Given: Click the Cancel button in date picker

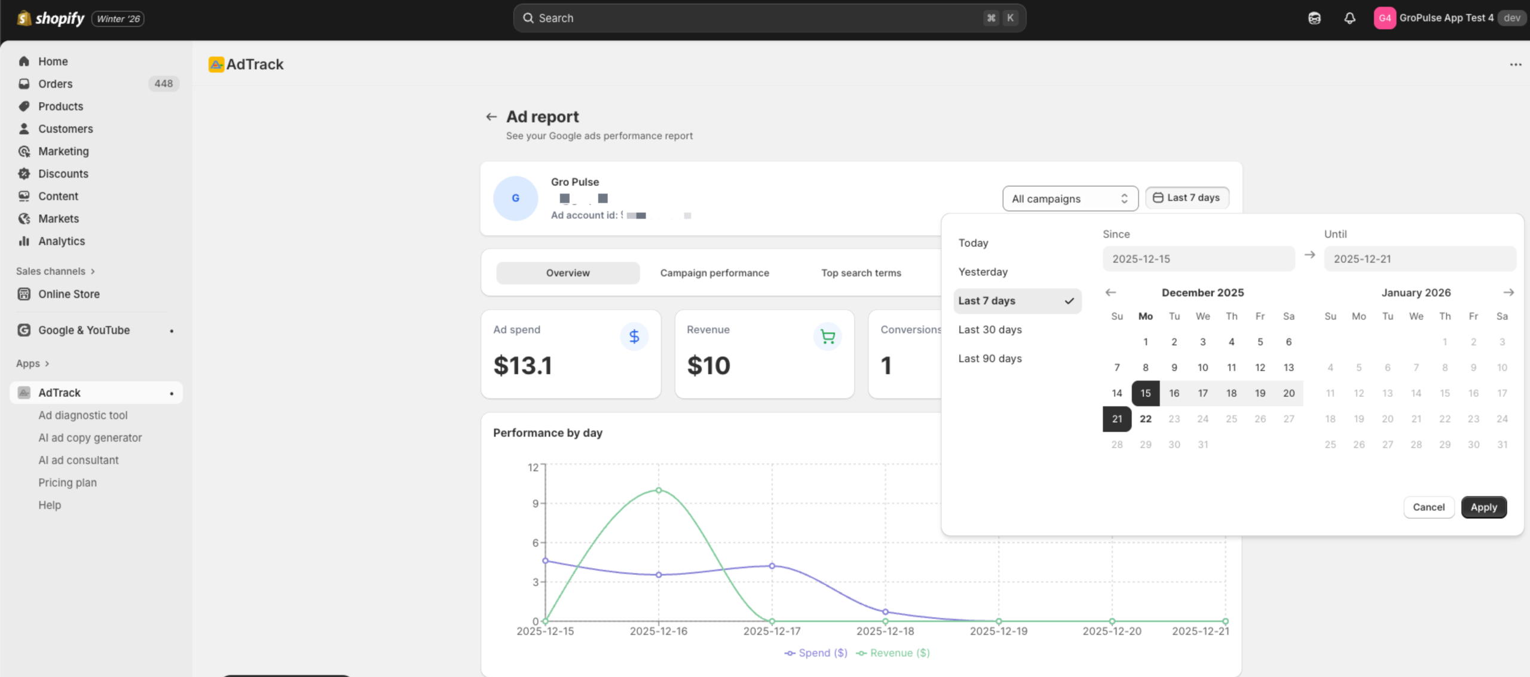Looking at the screenshot, I should pyautogui.click(x=1428, y=507).
